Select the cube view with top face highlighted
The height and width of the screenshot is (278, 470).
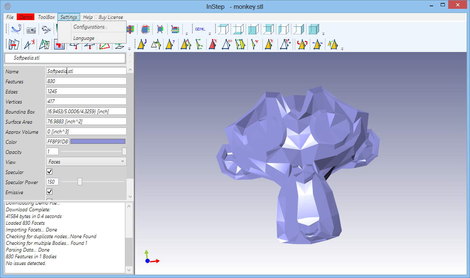coord(223,29)
